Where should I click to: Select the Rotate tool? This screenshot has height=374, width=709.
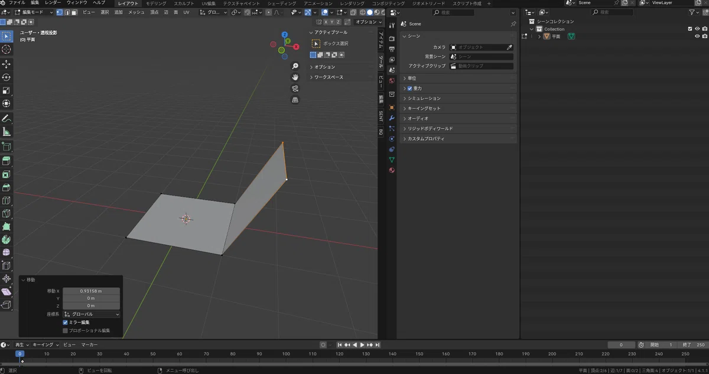tap(6, 77)
